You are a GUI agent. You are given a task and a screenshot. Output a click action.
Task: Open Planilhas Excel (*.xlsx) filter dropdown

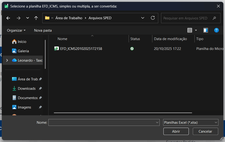tap(191, 122)
